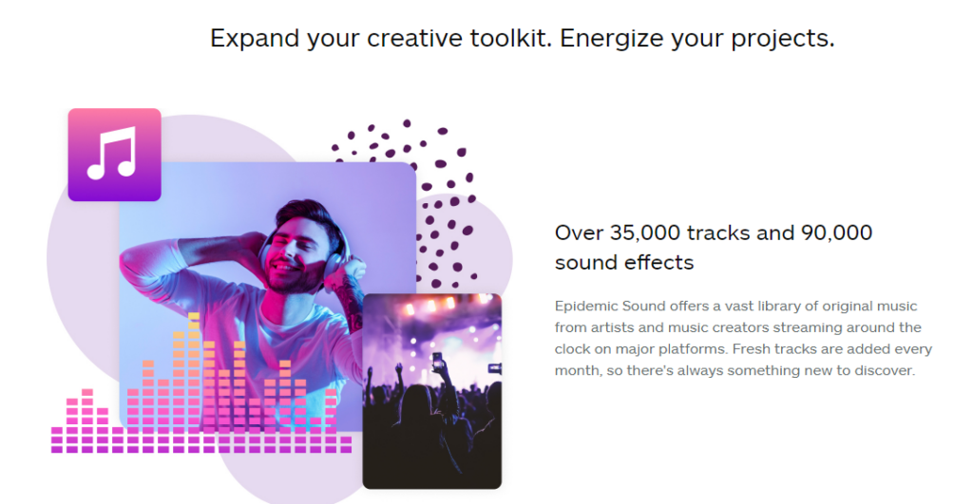Click the tallest yellow-topped equalizer column

pyautogui.click(x=194, y=383)
